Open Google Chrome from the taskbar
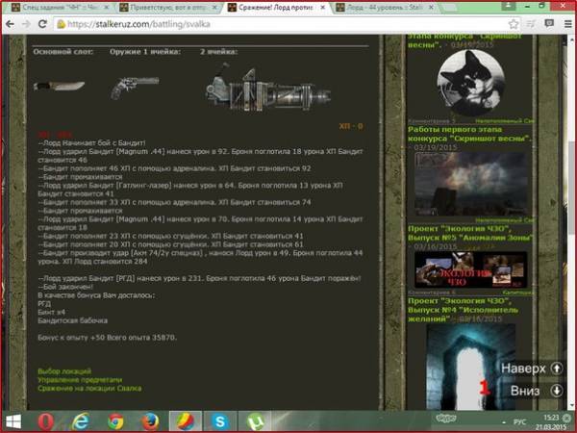The image size is (577, 433). [x=115, y=420]
